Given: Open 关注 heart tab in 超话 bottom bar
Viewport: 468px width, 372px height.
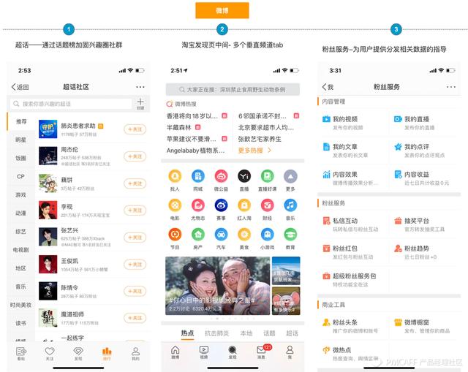Looking at the screenshot, I should tap(50, 354).
